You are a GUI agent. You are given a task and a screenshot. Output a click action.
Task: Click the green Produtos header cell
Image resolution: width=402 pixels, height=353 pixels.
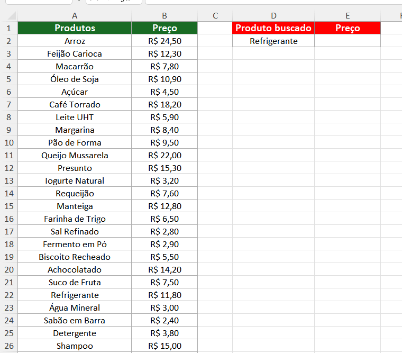pos(75,28)
